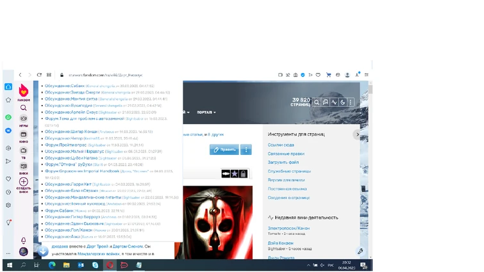
Task: Open Opera sidebar history clock
Action: tap(8, 192)
